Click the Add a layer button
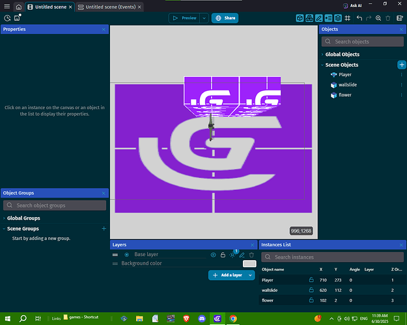 tap(227, 275)
